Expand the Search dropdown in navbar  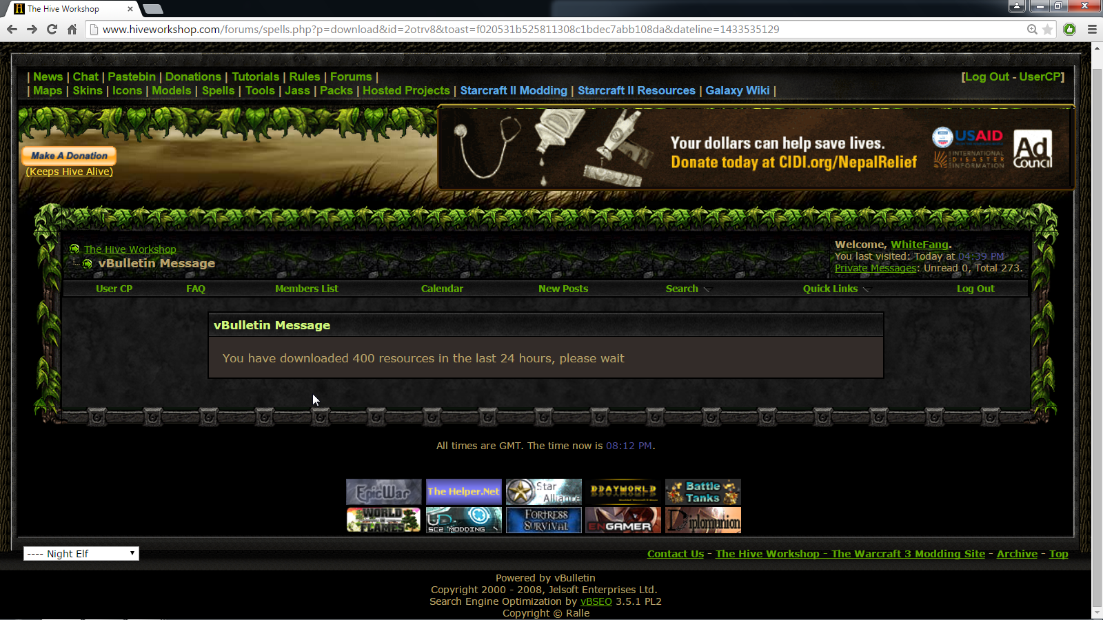click(x=687, y=289)
